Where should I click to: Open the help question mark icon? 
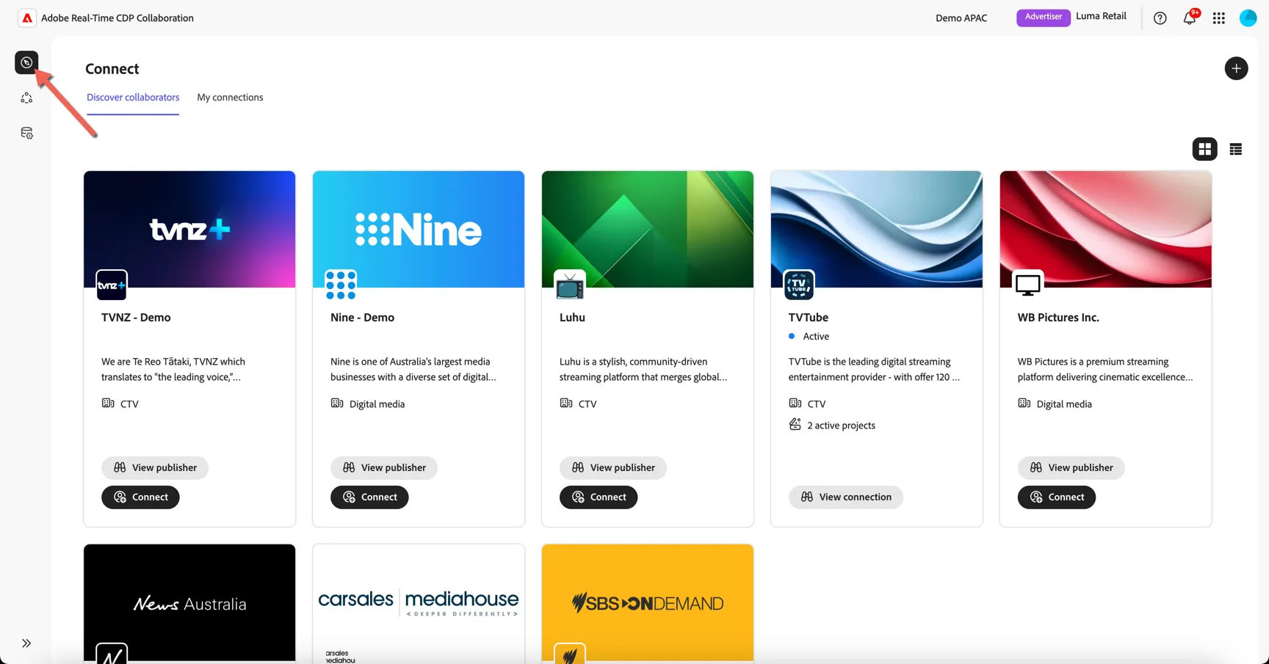[1160, 18]
